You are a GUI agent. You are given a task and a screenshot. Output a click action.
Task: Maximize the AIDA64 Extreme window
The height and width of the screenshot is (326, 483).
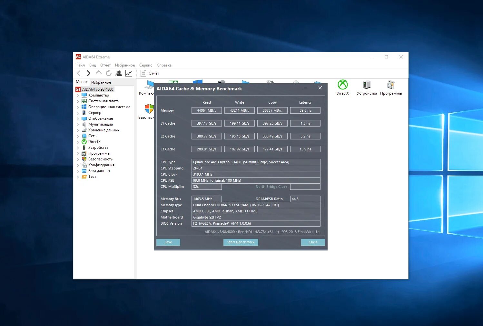[386, 57]
